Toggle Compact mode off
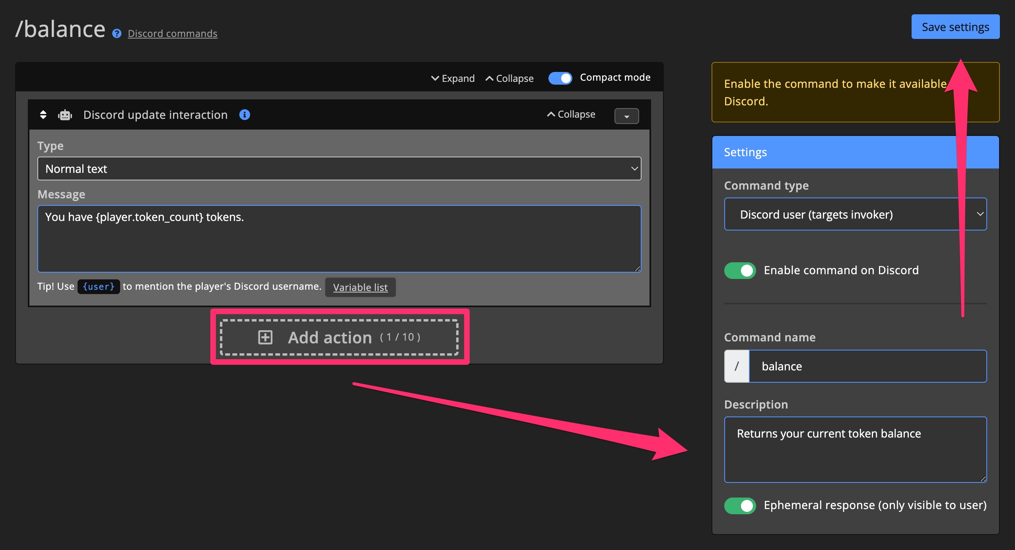This screenshot has width=1015, height=550. [x=560, y=78]
